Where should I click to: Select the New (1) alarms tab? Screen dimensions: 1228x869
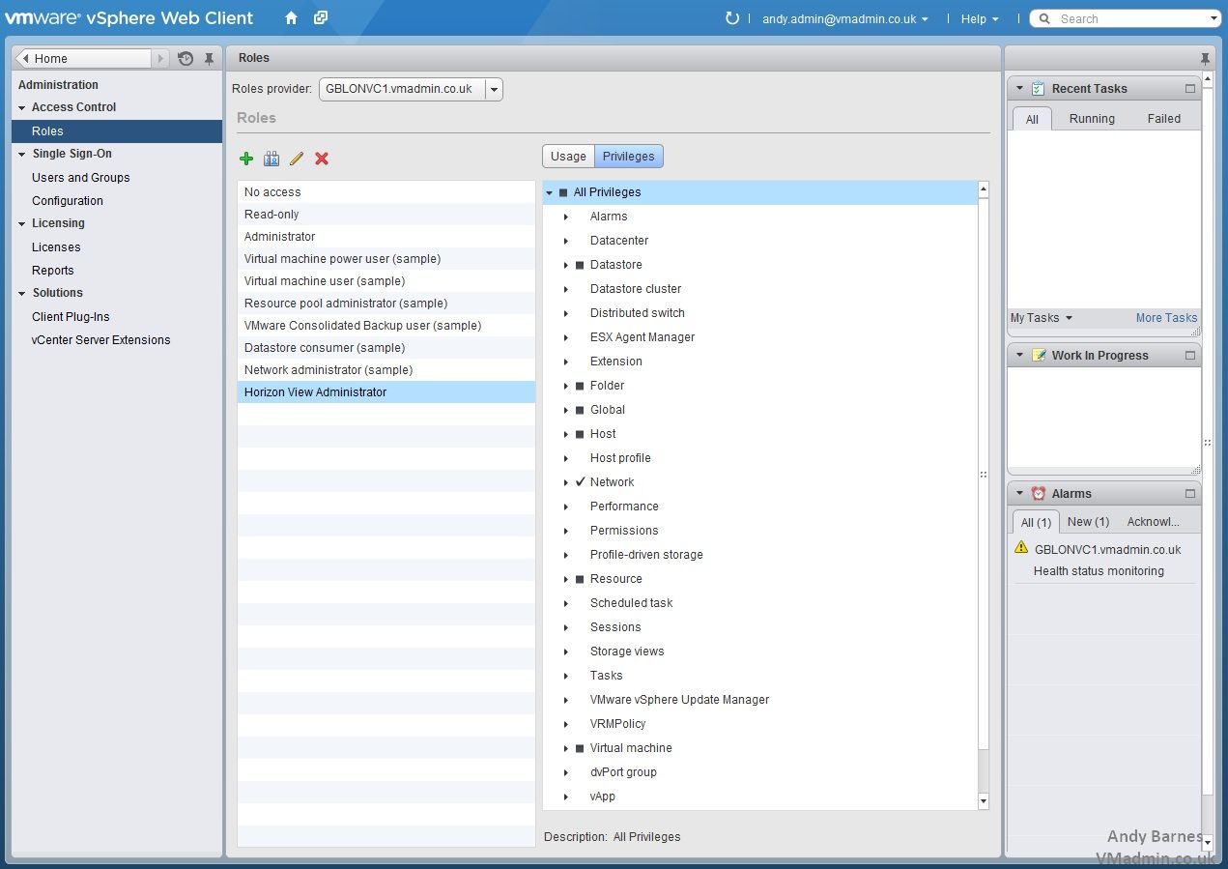click(x=1088, y=522)
